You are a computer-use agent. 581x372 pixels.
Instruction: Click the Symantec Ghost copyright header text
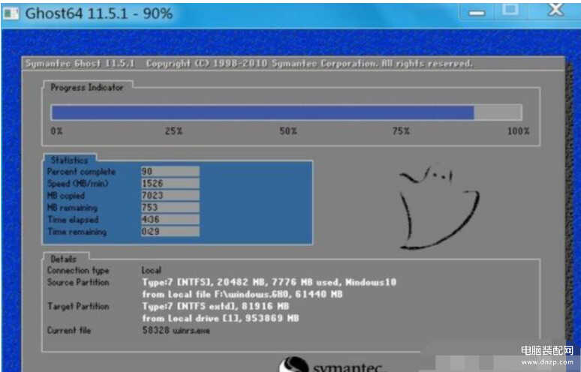point(248,64)
